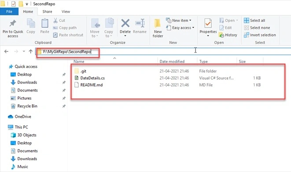The height and width of the screenshot is (172, 291).
Task: Select Cut scissors in Clipboard group
Action: point(59,20)
